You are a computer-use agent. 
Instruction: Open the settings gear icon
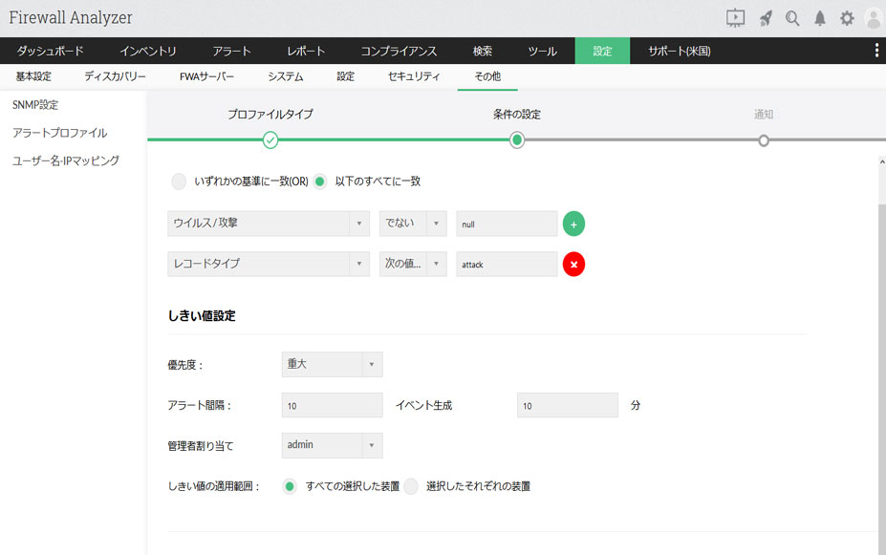pyautogui.click(x=846, y=18)
